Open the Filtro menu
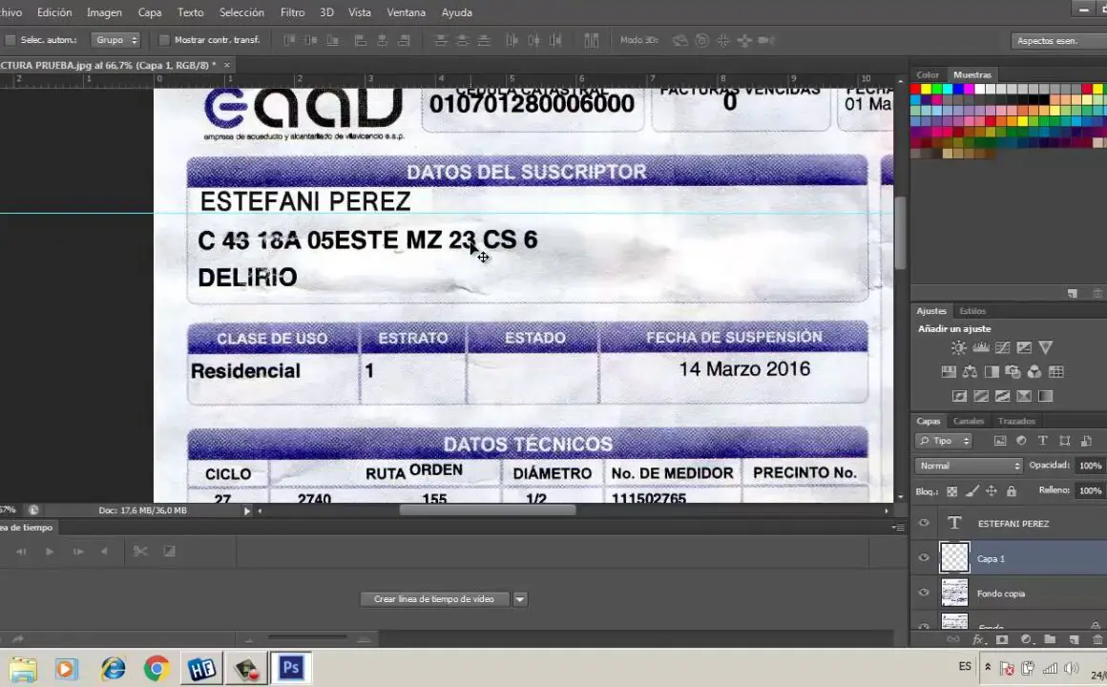The width and height of the screenshot is (1107, 687). pyautogui.click(x=292, y=12)
